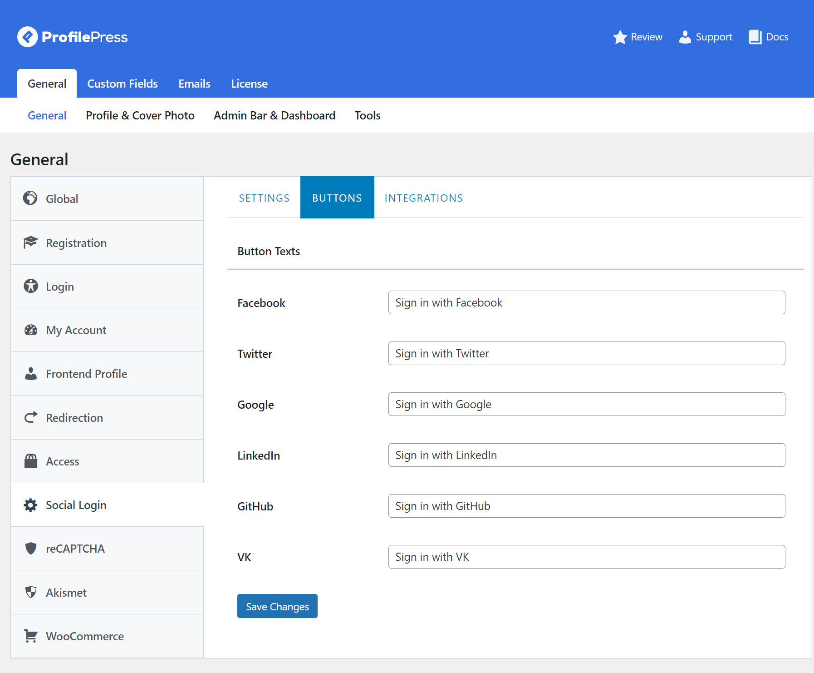Click the Docs book icon
The height and width of the screenshot is (673, 814).
pos(755,37)
